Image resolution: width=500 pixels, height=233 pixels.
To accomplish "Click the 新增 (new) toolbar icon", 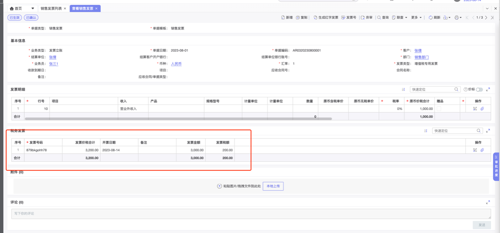I will pos(287,18).
